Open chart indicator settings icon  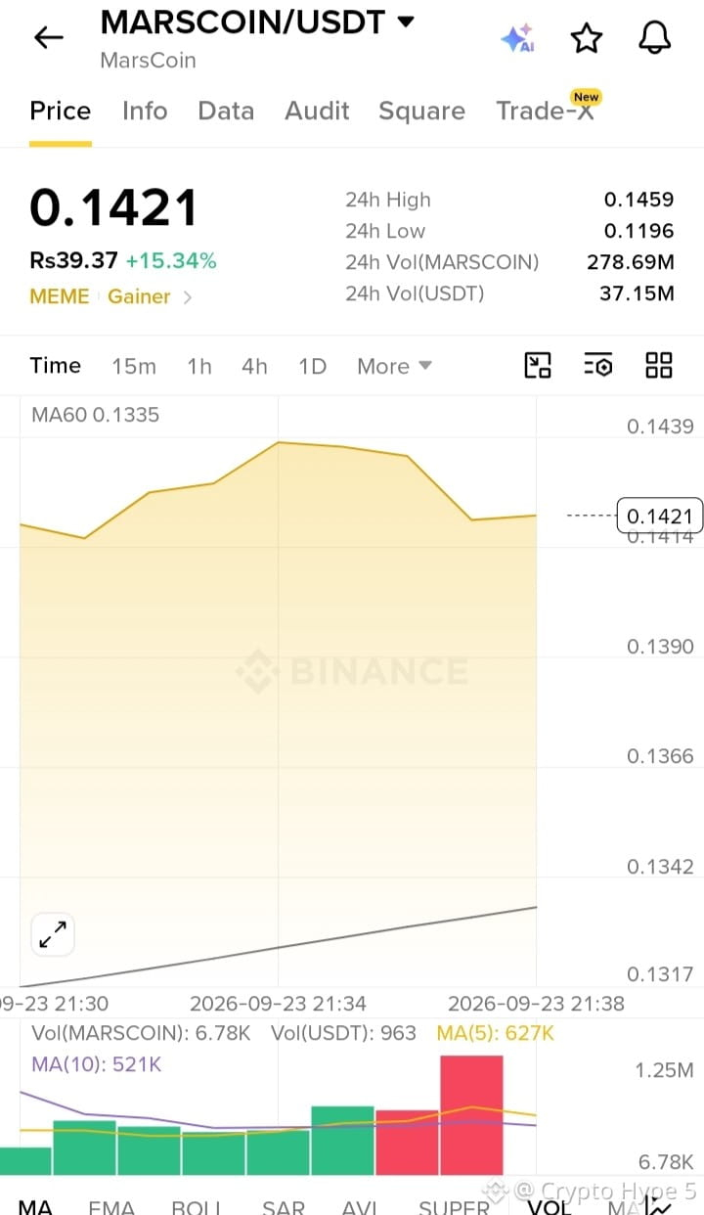pyautogui.click(x=598, y=366)
